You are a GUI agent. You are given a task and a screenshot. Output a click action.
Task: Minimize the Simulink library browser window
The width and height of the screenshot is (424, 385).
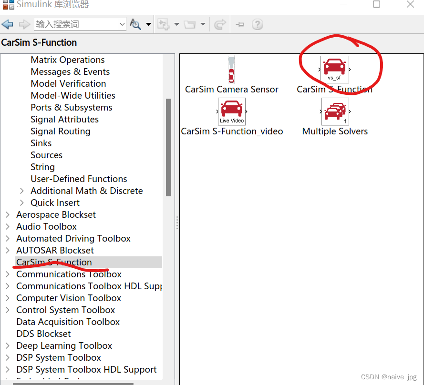(343, 4)
